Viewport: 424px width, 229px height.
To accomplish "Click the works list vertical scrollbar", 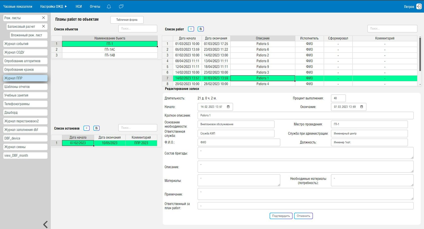I will pos(420,54).
